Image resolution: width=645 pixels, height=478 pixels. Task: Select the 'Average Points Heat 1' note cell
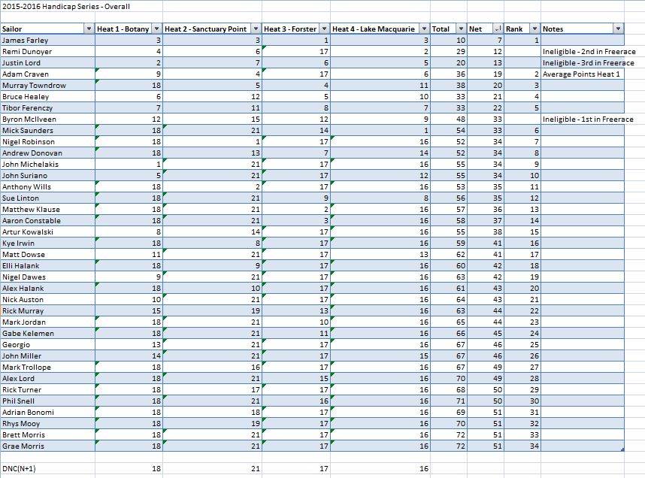(581, 74)
